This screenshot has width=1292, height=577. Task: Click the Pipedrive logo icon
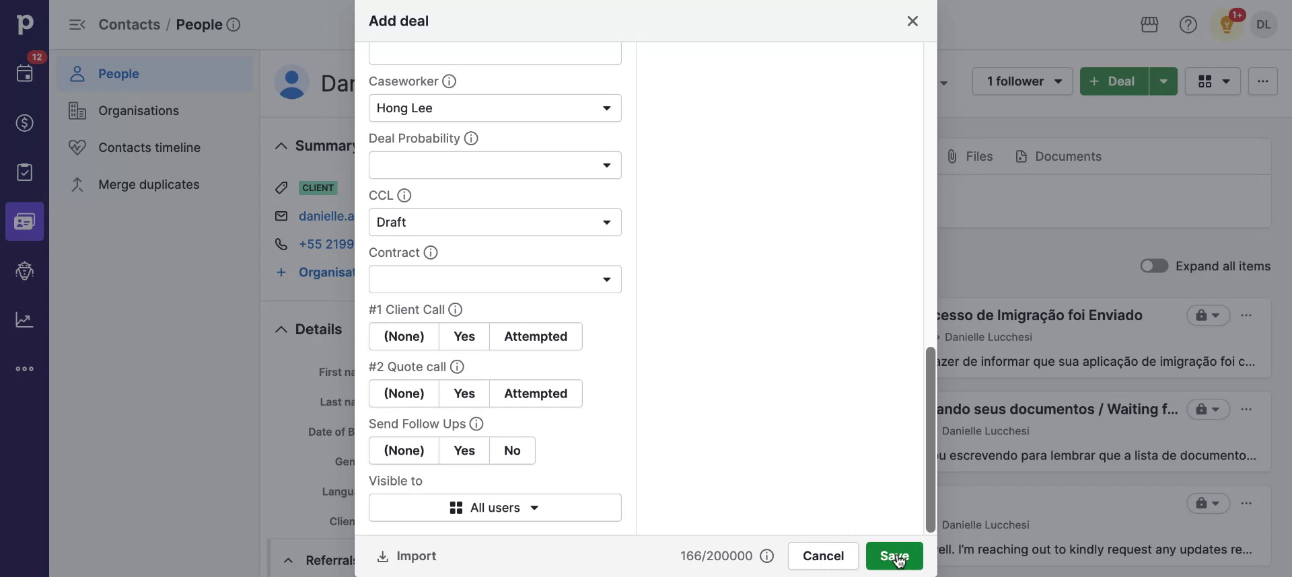24,24
